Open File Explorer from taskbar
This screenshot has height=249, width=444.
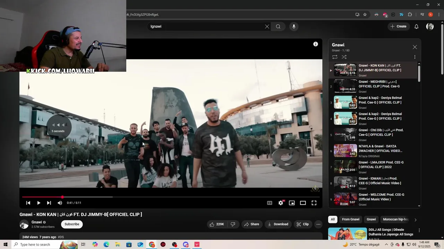118,245
